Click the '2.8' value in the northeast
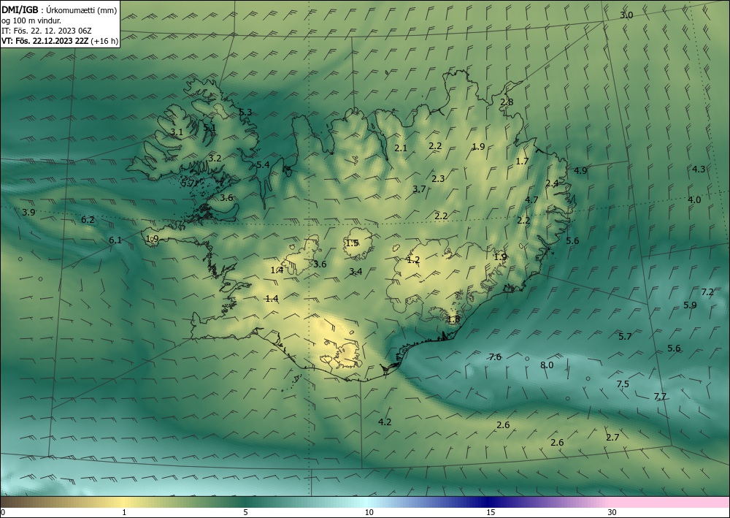The height and width of the screenshot is (518, 730). point(507,102)
